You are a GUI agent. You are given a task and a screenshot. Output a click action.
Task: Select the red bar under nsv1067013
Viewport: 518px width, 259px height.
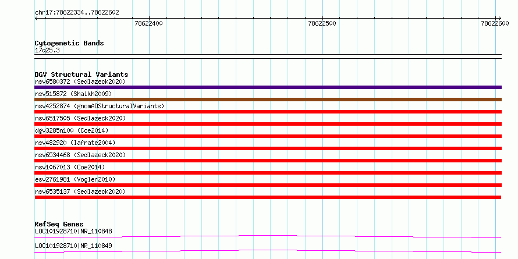(x=268, y=173)
